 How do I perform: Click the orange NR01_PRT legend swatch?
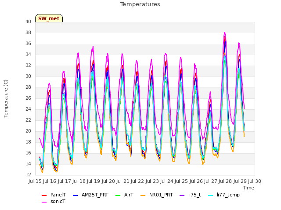click(143, 196)
